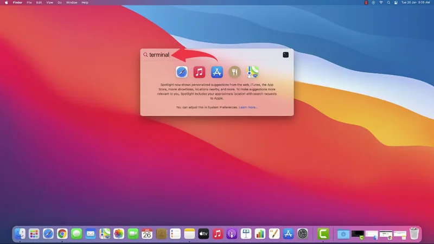Open the Music suggestion in Spotlight
The width and height of the screenshot is (434, 244).
pos(199,72)
